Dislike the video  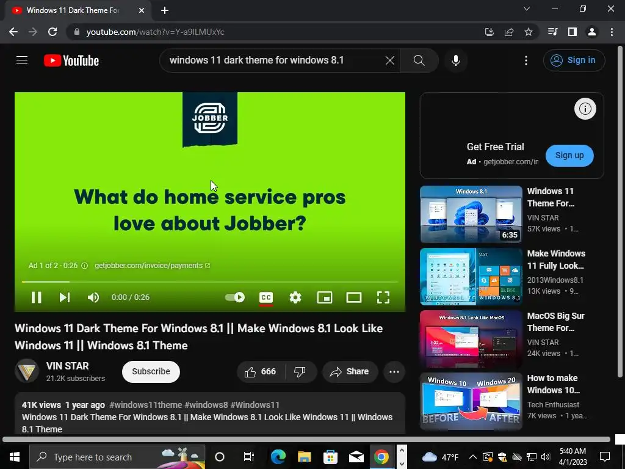(x=300, y=372)
